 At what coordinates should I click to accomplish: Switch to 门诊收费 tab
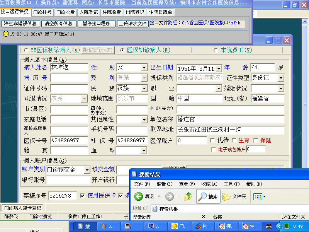(65, 12)
